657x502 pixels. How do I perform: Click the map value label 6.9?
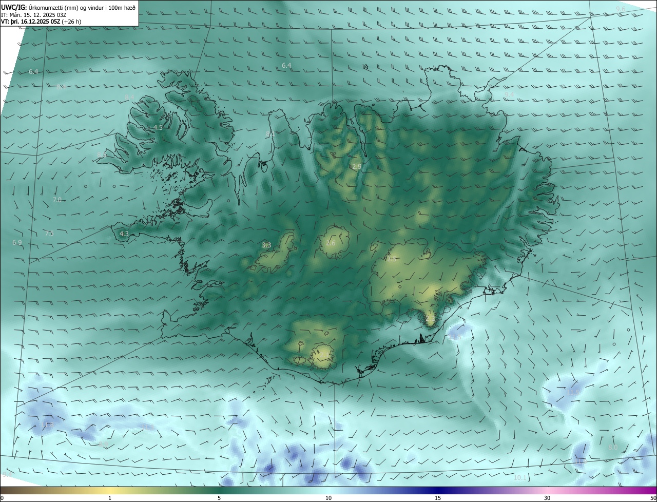pyautogui.click(x=17, y=242)
